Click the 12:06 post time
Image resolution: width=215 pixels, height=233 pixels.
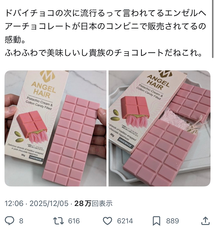coord(14,204)
